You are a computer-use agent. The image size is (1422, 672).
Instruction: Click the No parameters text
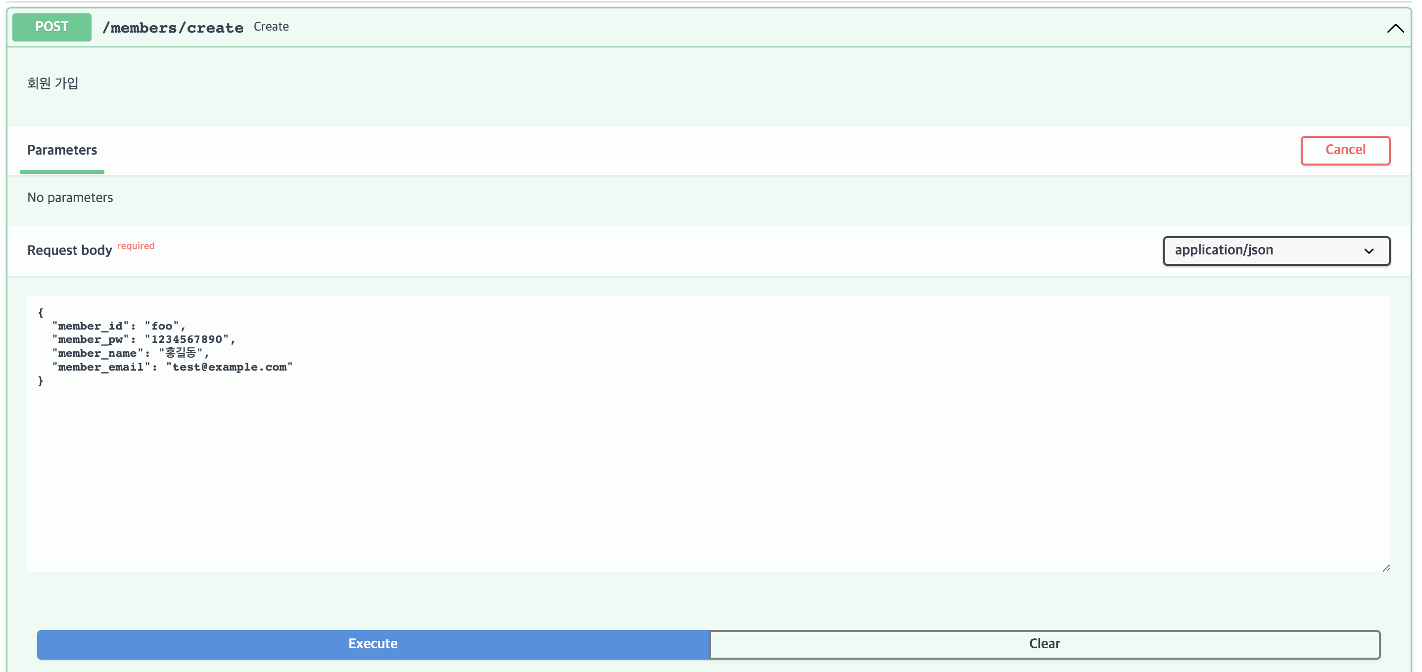(x=70, y=197)
